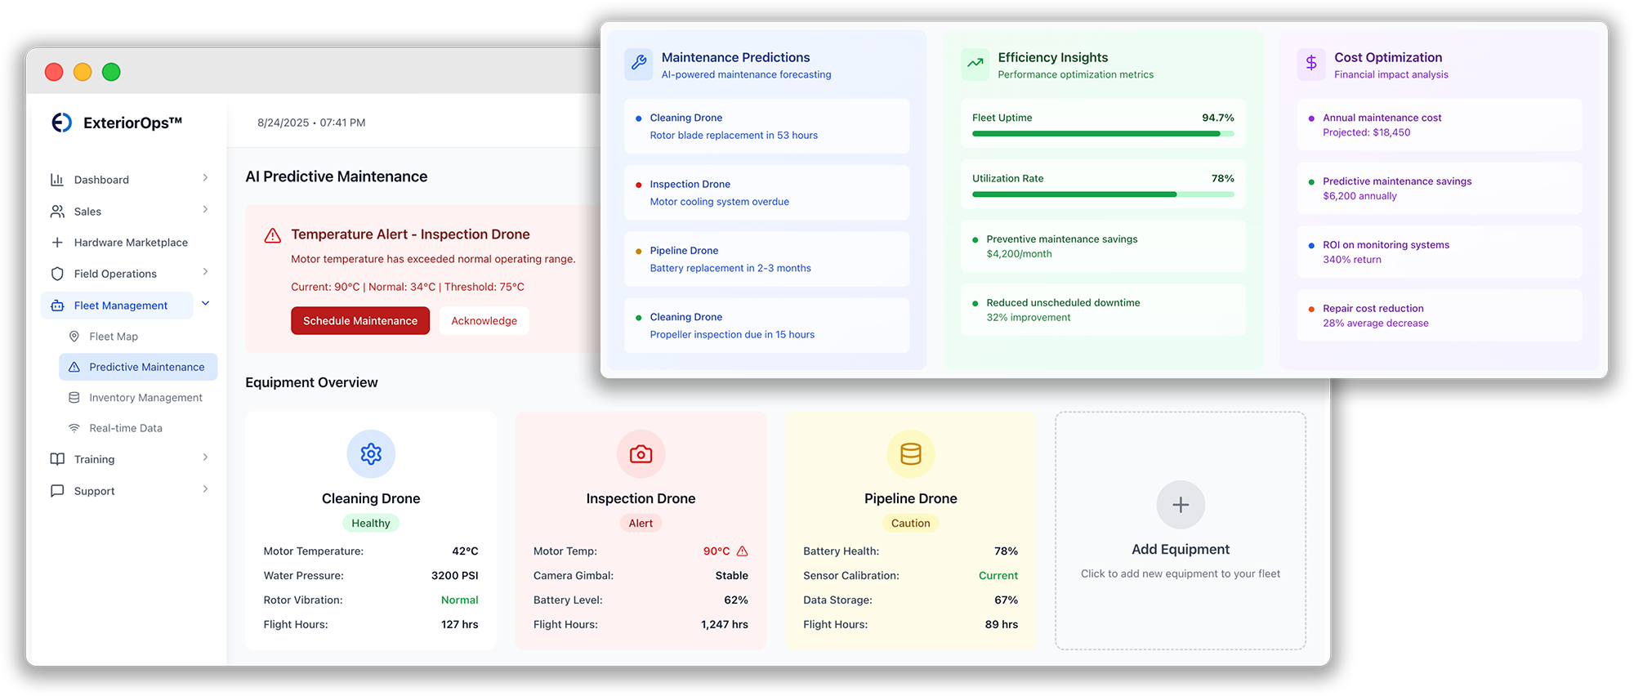Click the Efficiency Insights trend icon

point(975,63)
